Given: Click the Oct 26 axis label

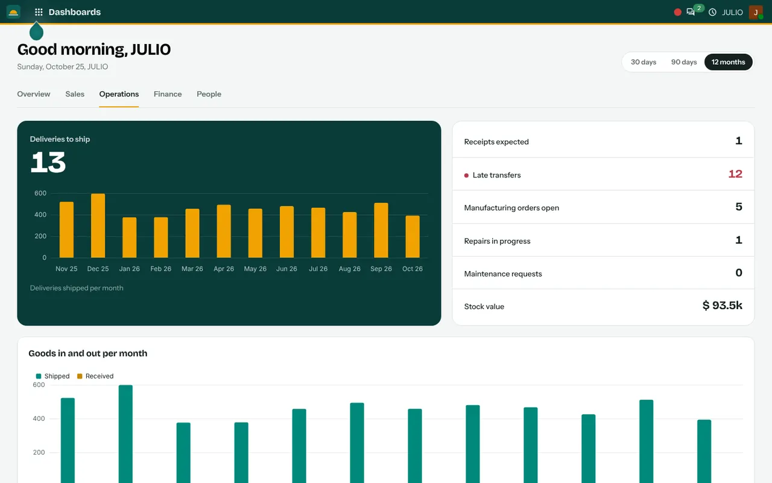Looking at the screenshot, I should (413, 269).
